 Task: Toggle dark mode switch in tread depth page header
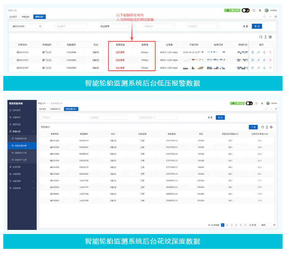click(249, 103)
